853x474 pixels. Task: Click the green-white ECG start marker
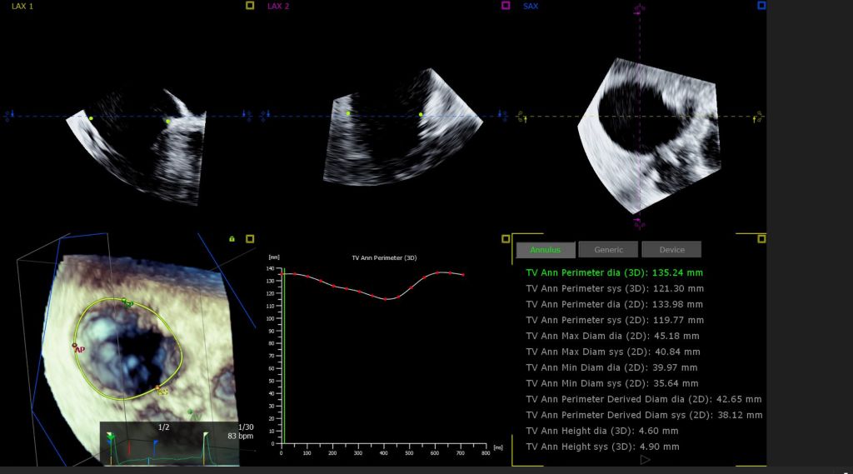(x=111, y=437)
